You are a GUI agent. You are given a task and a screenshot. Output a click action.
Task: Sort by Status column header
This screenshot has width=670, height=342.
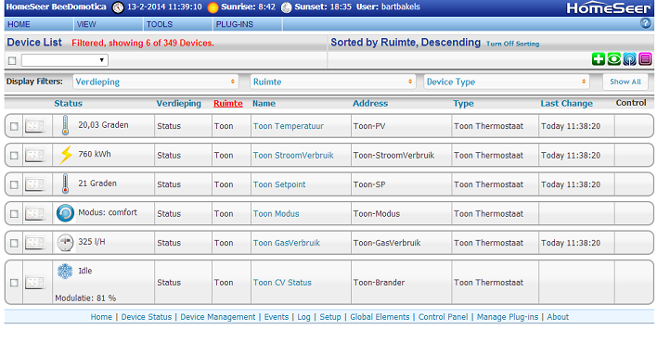tap(69, 103)
